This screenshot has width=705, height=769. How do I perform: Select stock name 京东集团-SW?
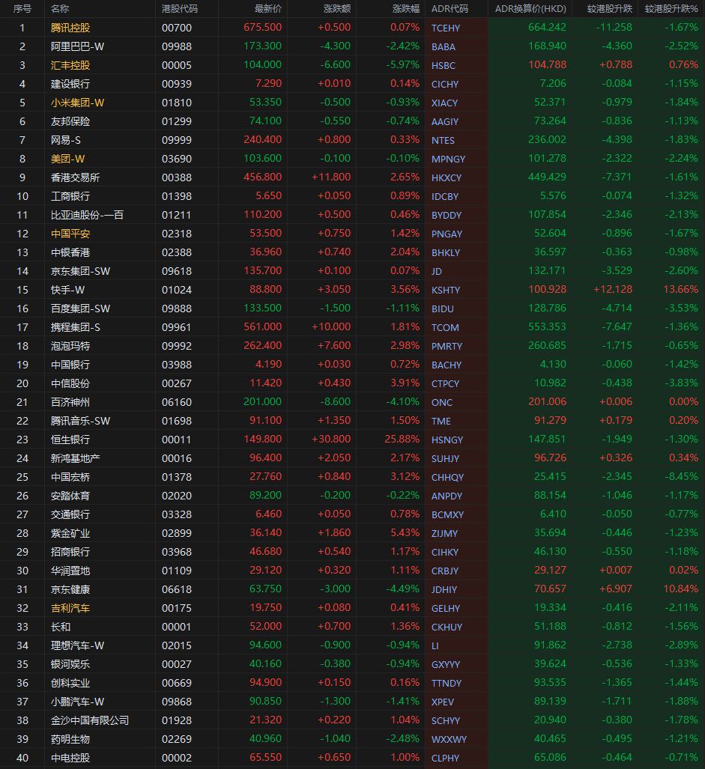tap(80, 271)
